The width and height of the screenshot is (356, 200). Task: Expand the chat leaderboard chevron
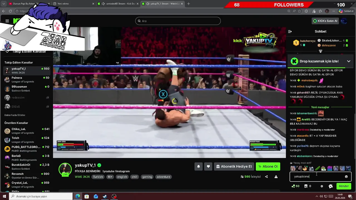tap(320, 51)
